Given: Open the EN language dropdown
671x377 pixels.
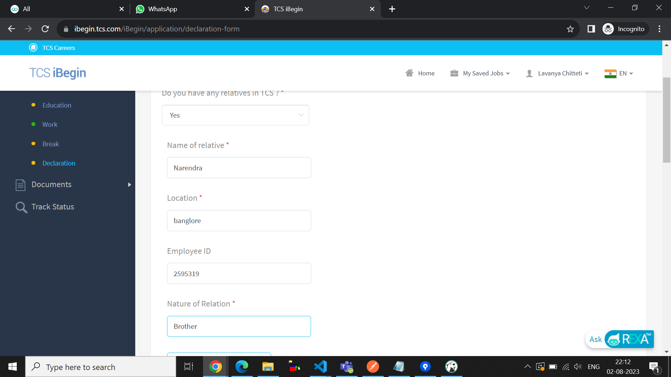Looking at the screenshot, I should coord(626,73).
